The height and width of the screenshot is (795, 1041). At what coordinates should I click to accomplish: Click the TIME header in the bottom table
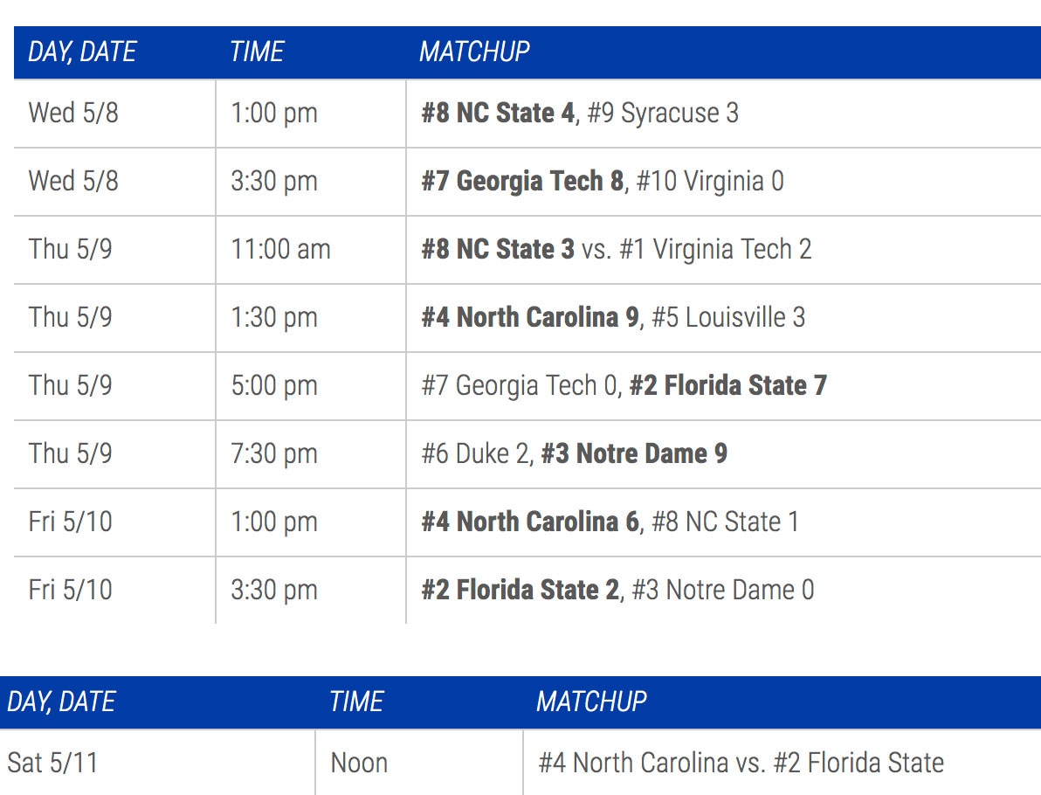[356, 702]
